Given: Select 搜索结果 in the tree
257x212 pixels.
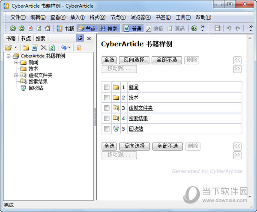Looking at the screenshot, I should [x=38, y=82].
